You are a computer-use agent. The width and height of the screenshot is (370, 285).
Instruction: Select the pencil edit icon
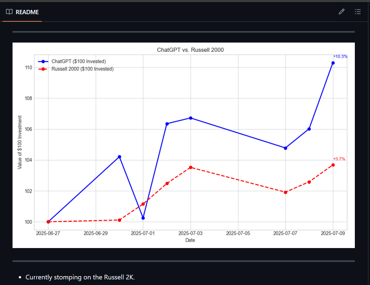pos(341,12)
